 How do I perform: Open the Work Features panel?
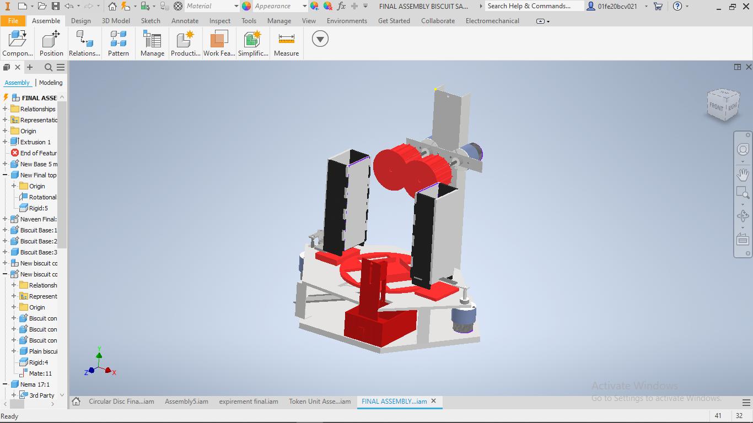pos(219,44)
